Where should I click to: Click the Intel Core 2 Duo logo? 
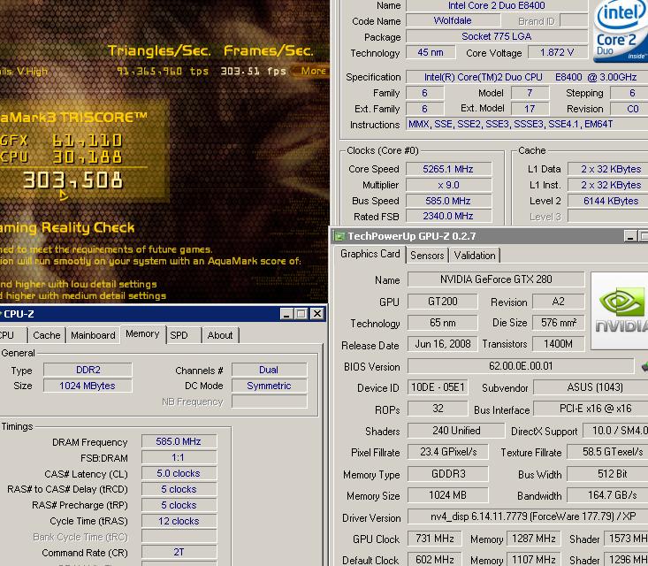pos(621,31)
